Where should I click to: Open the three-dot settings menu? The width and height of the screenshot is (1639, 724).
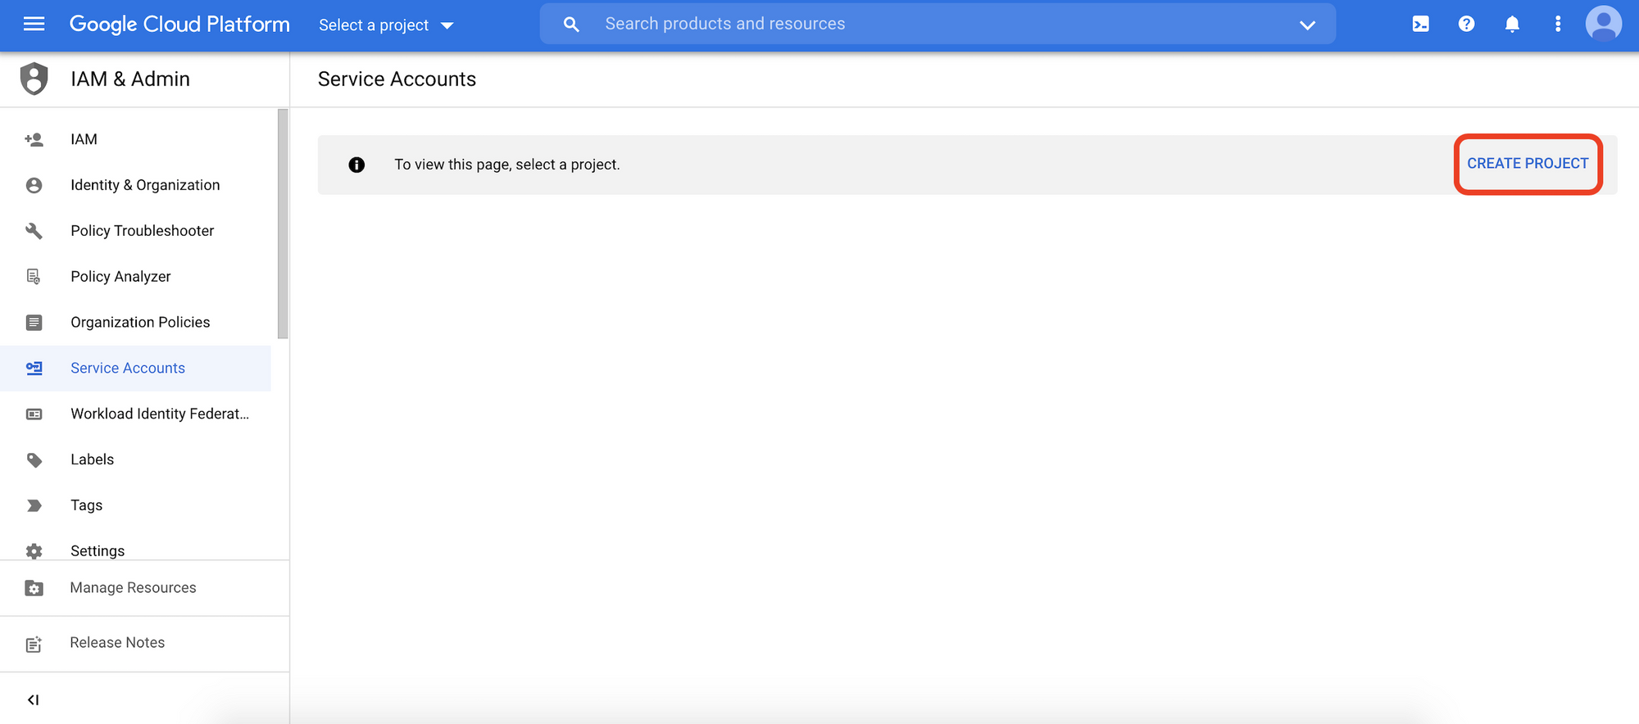(1558, 24)
